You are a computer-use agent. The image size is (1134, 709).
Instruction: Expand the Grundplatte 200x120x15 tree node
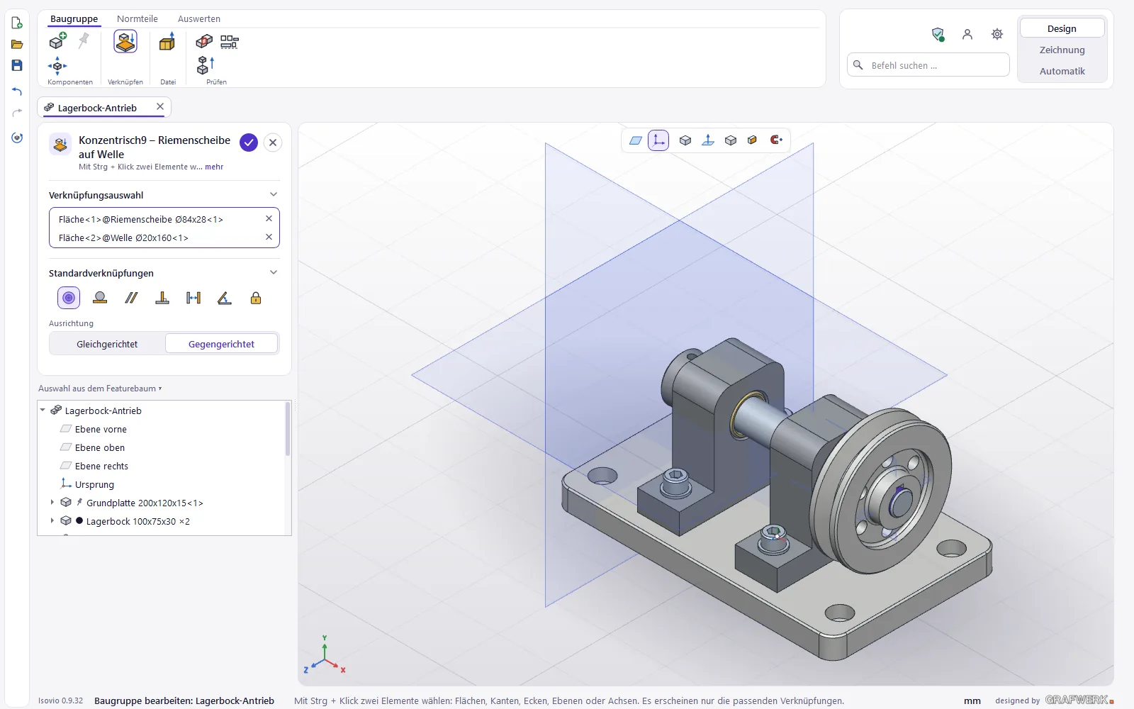pos(52,503)
